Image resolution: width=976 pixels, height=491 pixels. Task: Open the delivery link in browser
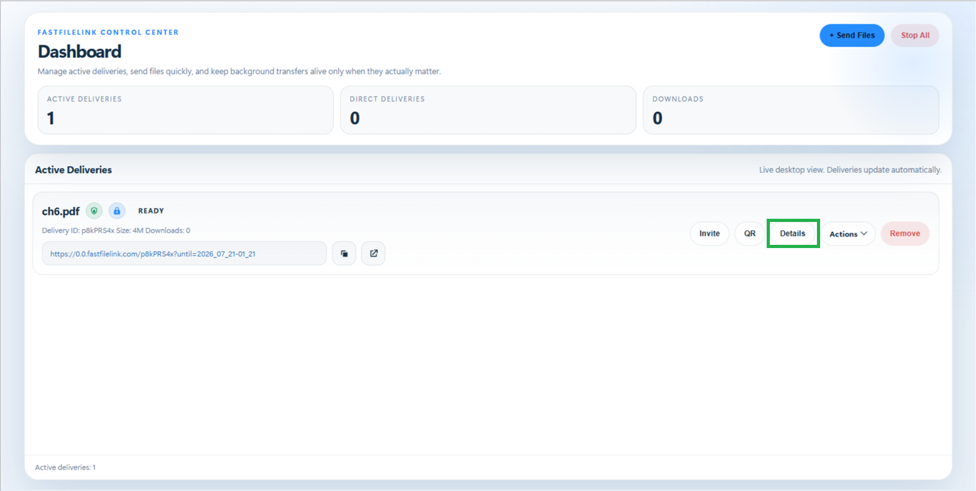coord(373,253)
